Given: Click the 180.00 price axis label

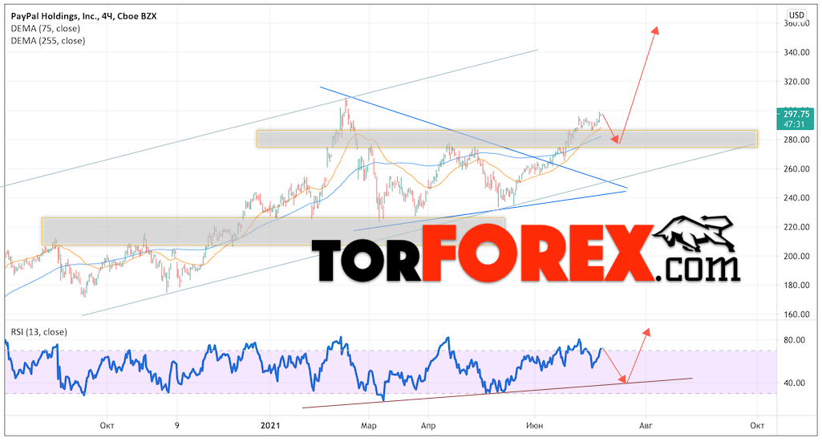Looking at the screenshot, I should (797, 286).
